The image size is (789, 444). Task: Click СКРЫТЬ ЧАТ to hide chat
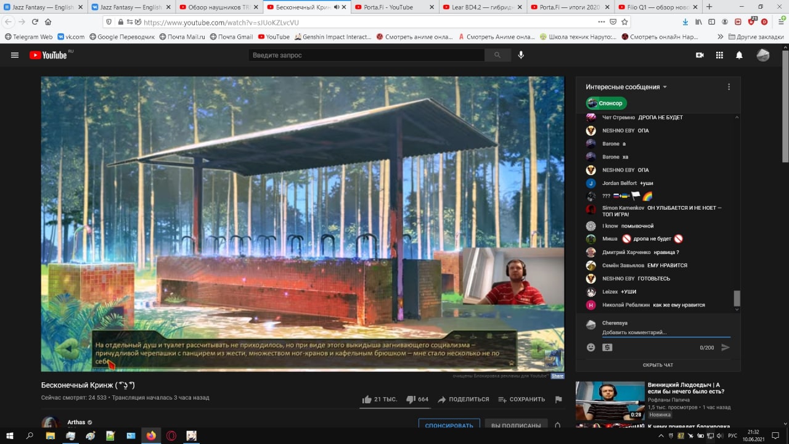pyautogui.click(x=658, y=365)
